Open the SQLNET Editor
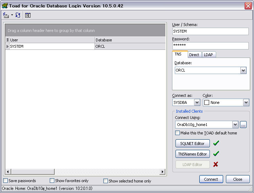Image resolution: width=254 pixels, height=193 pixels. pos(192,144)
